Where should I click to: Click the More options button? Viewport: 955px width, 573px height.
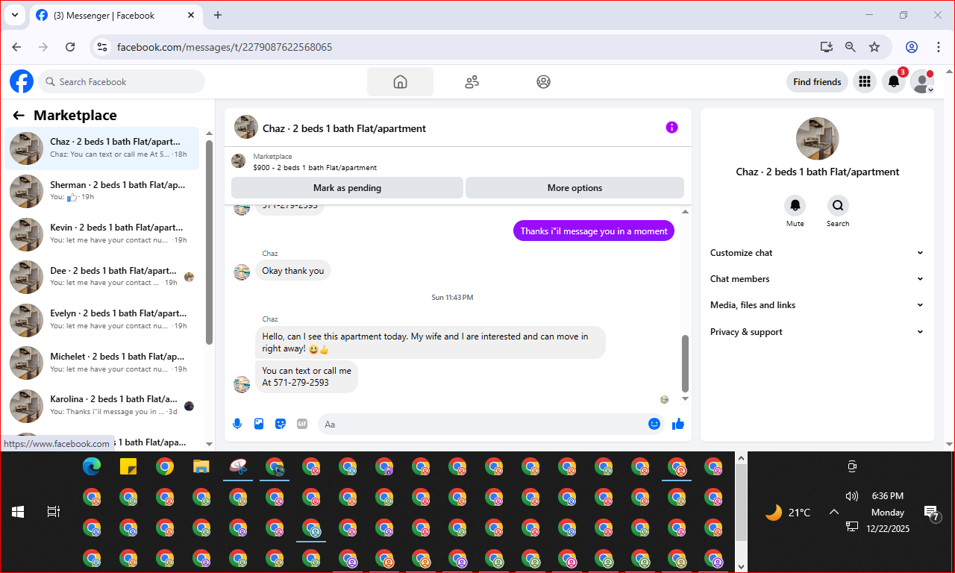[x=574, y=188]
